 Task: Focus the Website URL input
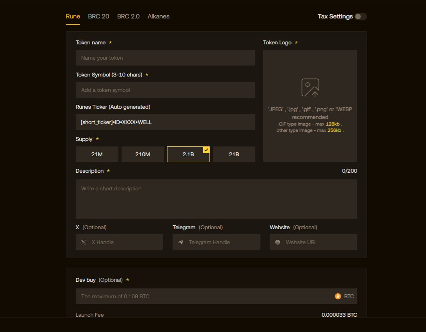[313, 242]
